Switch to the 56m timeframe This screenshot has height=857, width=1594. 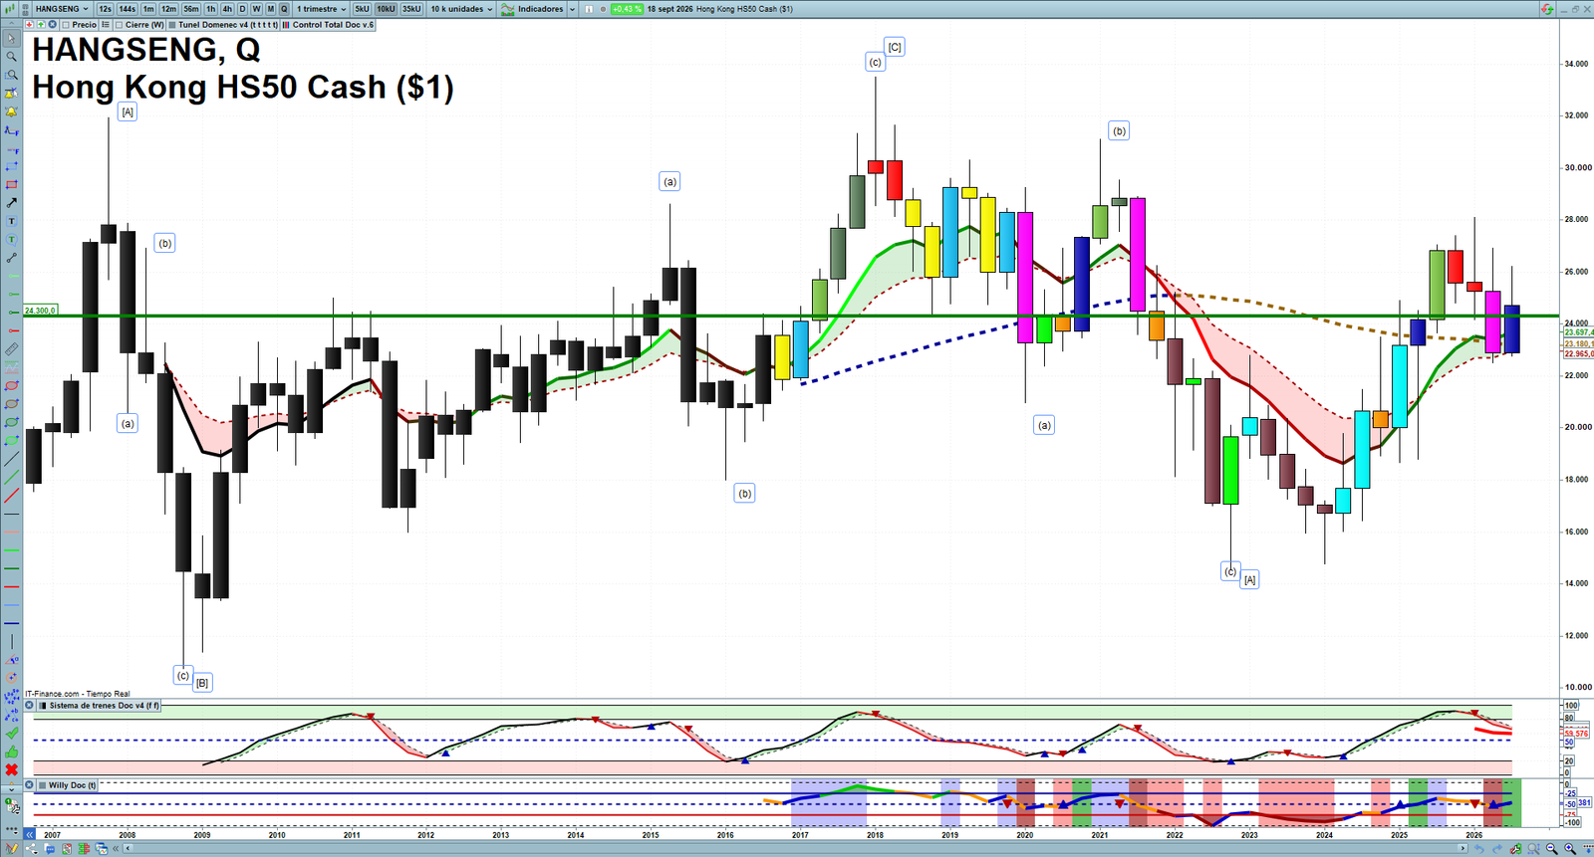tap(191, 9)
